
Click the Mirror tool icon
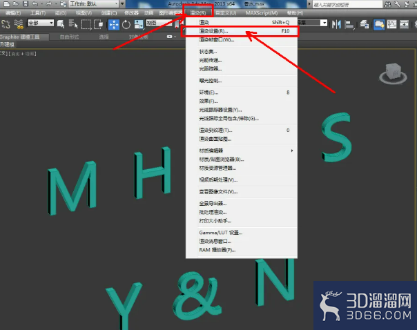pos(336,24)
